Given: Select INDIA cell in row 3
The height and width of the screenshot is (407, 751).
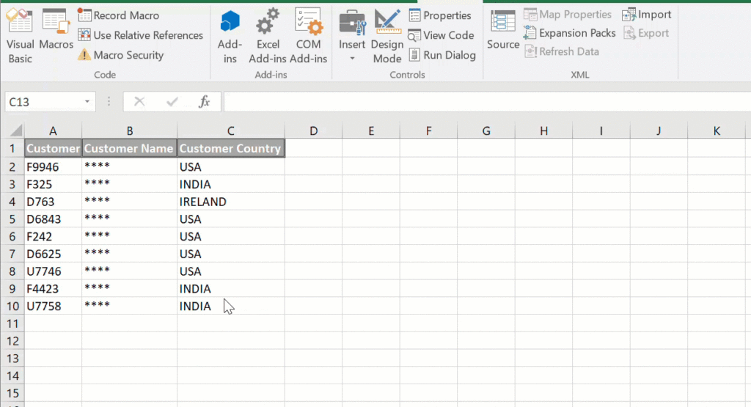Looking at the screenshot, I should (231, 184).
